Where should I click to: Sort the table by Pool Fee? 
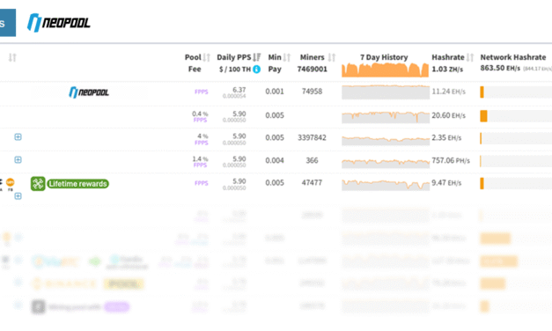point(207,57)
